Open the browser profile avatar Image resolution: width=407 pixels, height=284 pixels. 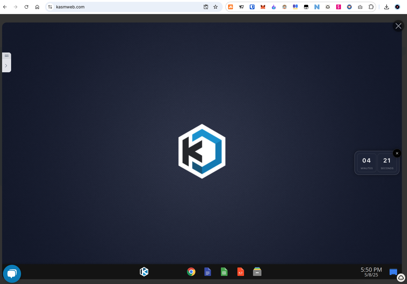tap(397, 7)
